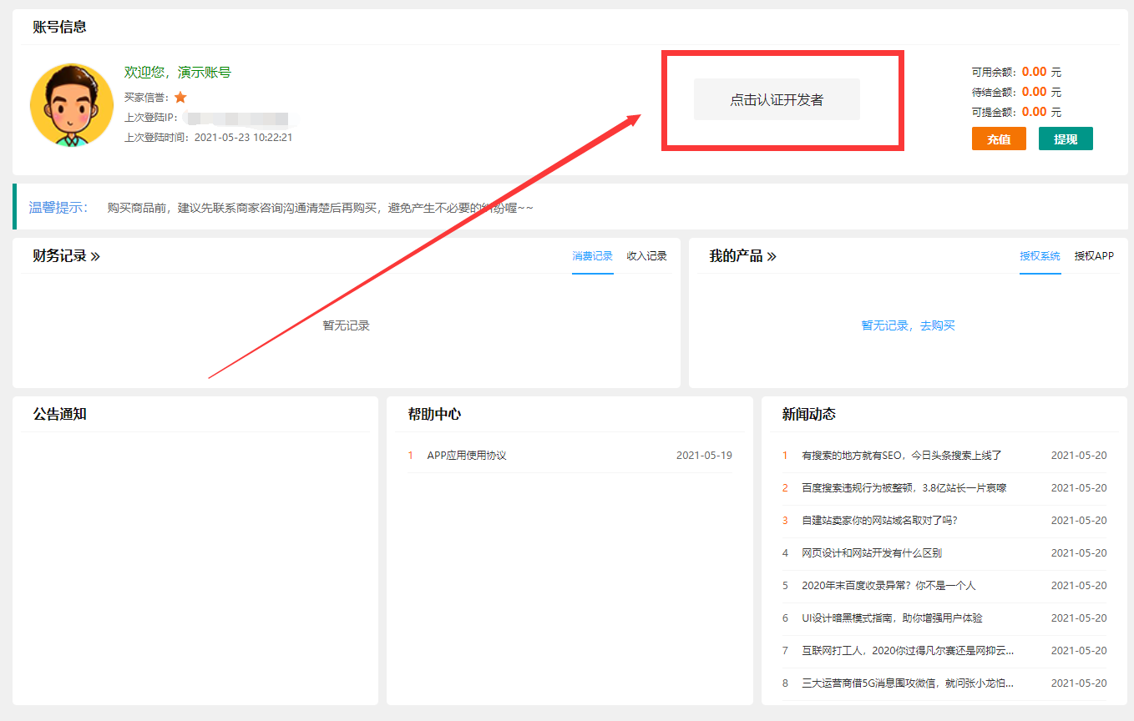Open news about 今日头条搜索上线
The image size is (1134, 721).
click(901, 456)
